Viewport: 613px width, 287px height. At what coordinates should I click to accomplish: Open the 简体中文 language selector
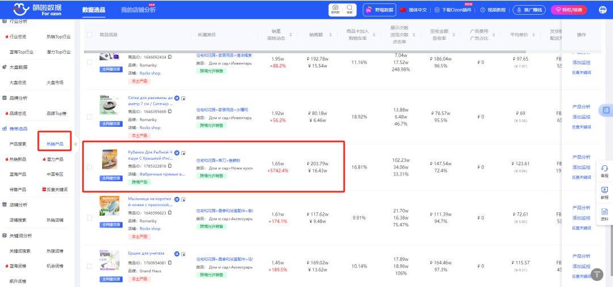414,10
